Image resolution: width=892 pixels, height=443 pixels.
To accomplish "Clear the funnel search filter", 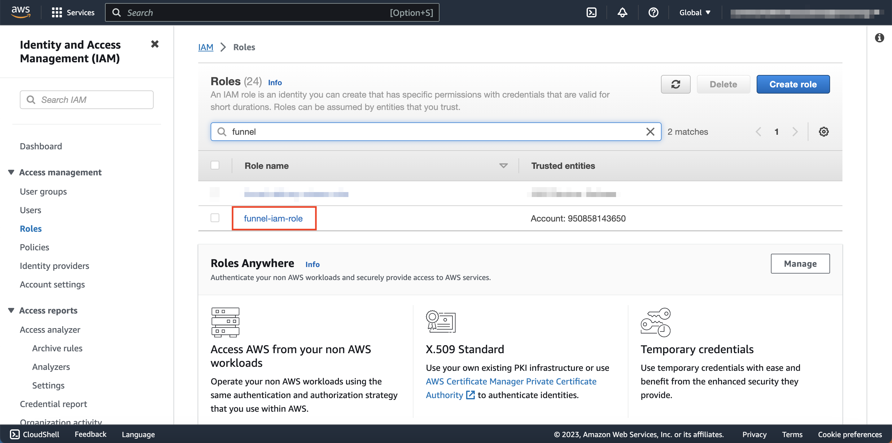I will point(650,132).
